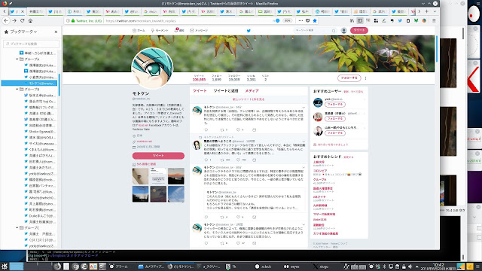
Task: Open the Shoko Egawa bookmark in the sidebar
Action: coord(40,131)
